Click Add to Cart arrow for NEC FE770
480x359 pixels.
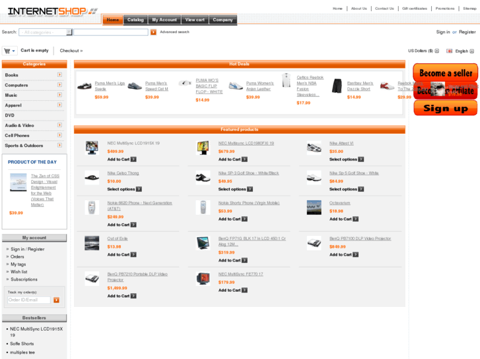244,290
